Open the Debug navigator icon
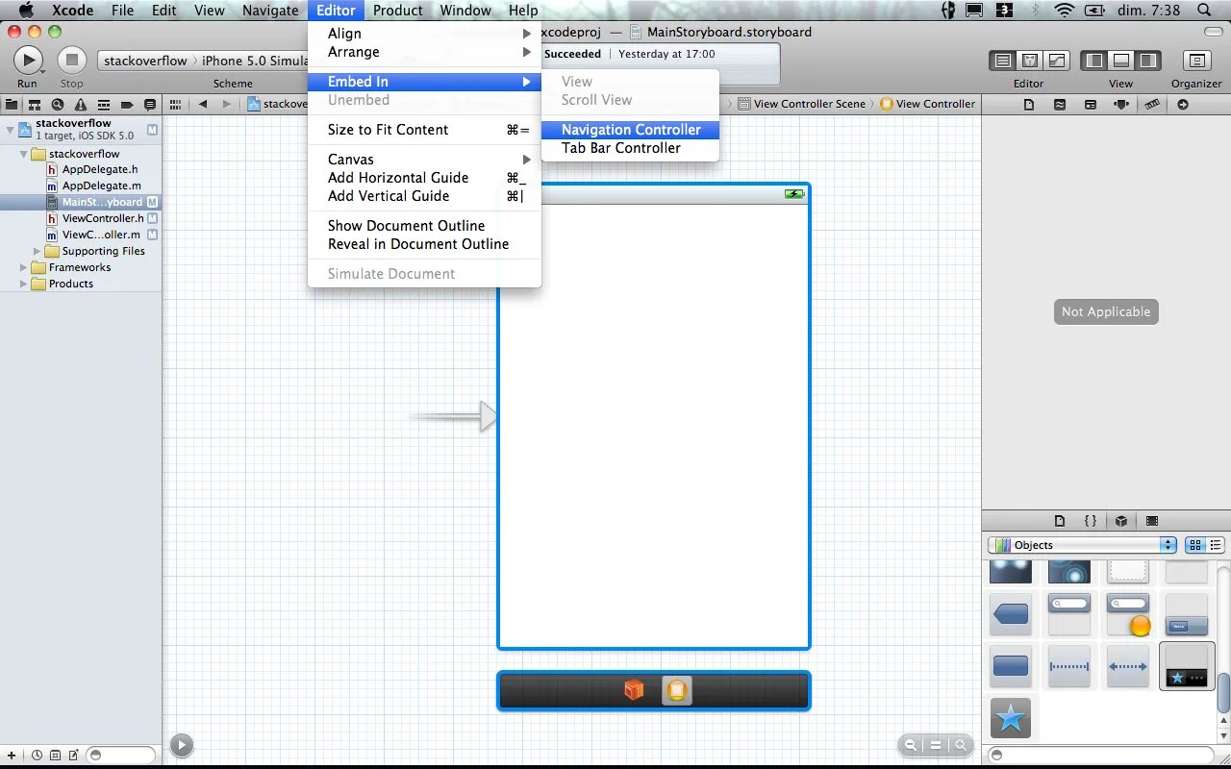The width and height of the screenshot is (1231, 769). [104, 104]
